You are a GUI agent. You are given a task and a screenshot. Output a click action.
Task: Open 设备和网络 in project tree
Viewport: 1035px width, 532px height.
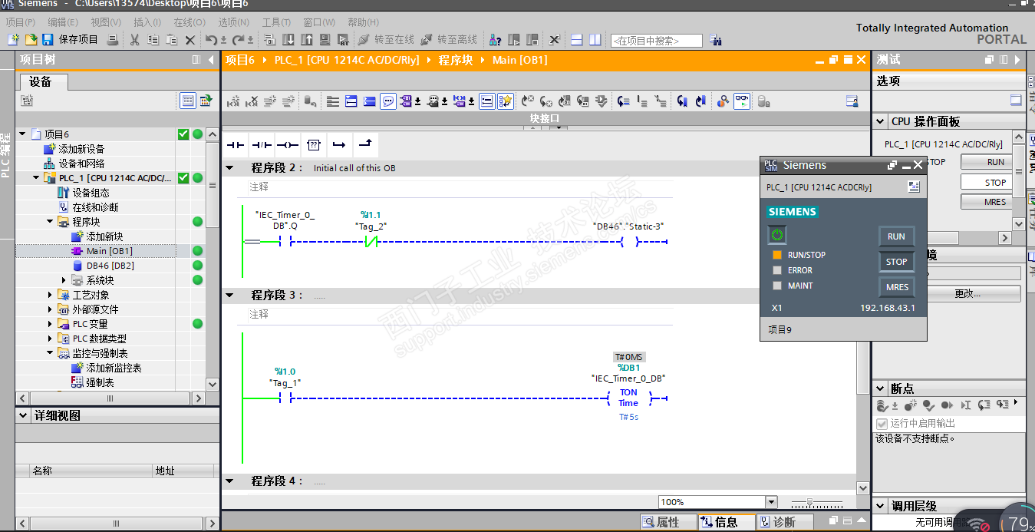pyautogui.click(x=81, y=164)
